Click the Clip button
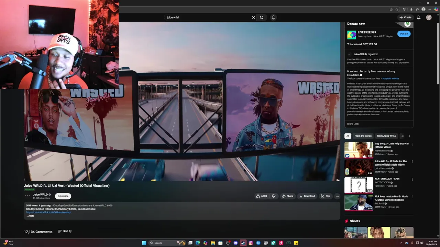 point(325,196)
